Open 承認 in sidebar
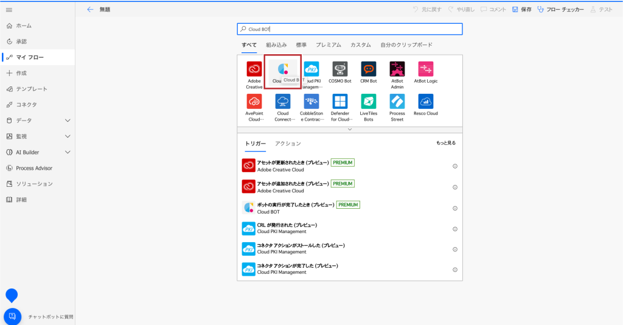623x325 pixels. [x=38, y=42]
